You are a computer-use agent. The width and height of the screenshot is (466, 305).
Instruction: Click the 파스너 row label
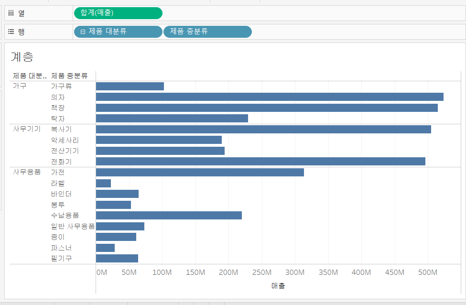pos(61,248)
